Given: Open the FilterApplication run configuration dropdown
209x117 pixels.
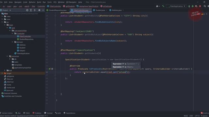Looking at the screenshot, I should [176, 6].
